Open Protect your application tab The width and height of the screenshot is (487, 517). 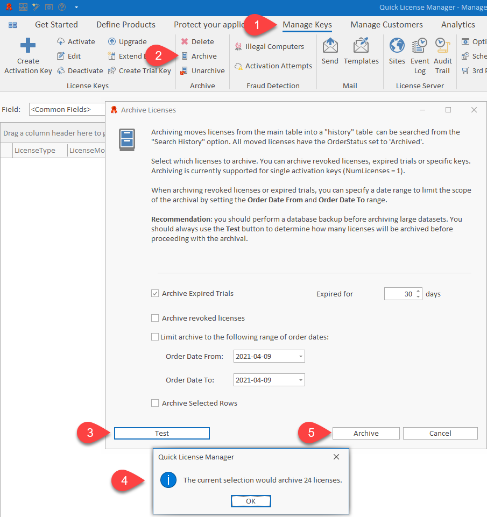point(209,25)
